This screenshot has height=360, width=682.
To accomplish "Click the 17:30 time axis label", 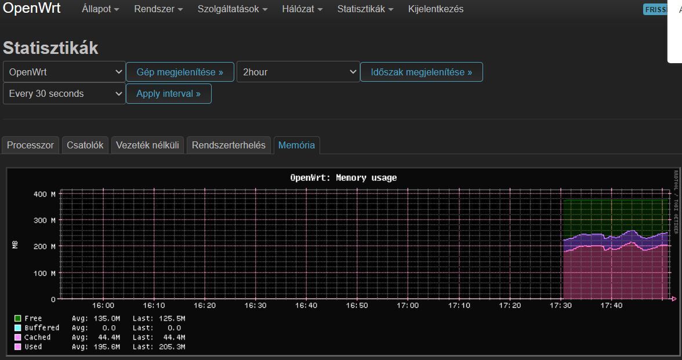I will 560,306.
